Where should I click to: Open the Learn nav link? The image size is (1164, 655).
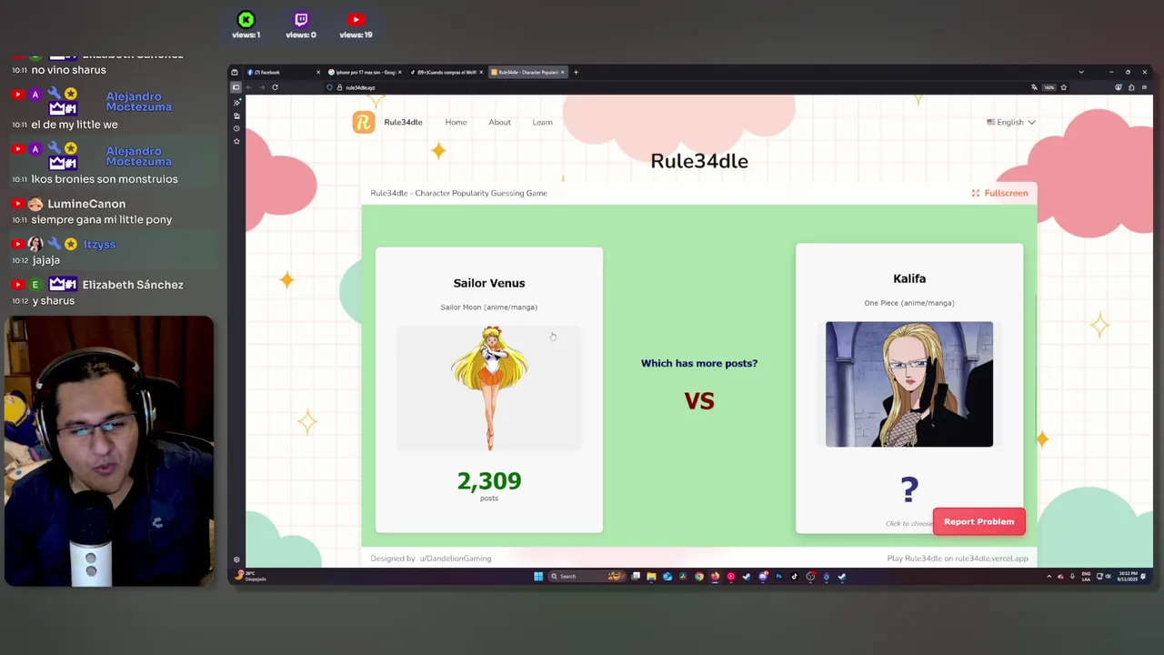coord(542,122)
